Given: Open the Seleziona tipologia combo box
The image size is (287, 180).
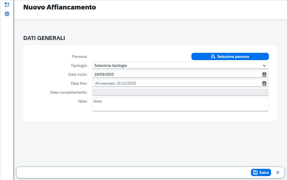Looking at the screenshot, I should click(176, 65).
